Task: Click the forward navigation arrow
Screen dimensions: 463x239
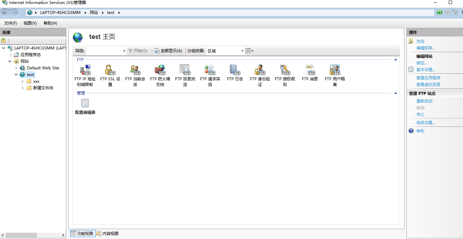Action: (x=15, y=13)
